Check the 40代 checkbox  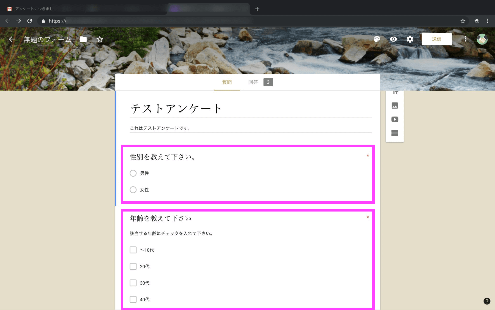pos(133,299)
